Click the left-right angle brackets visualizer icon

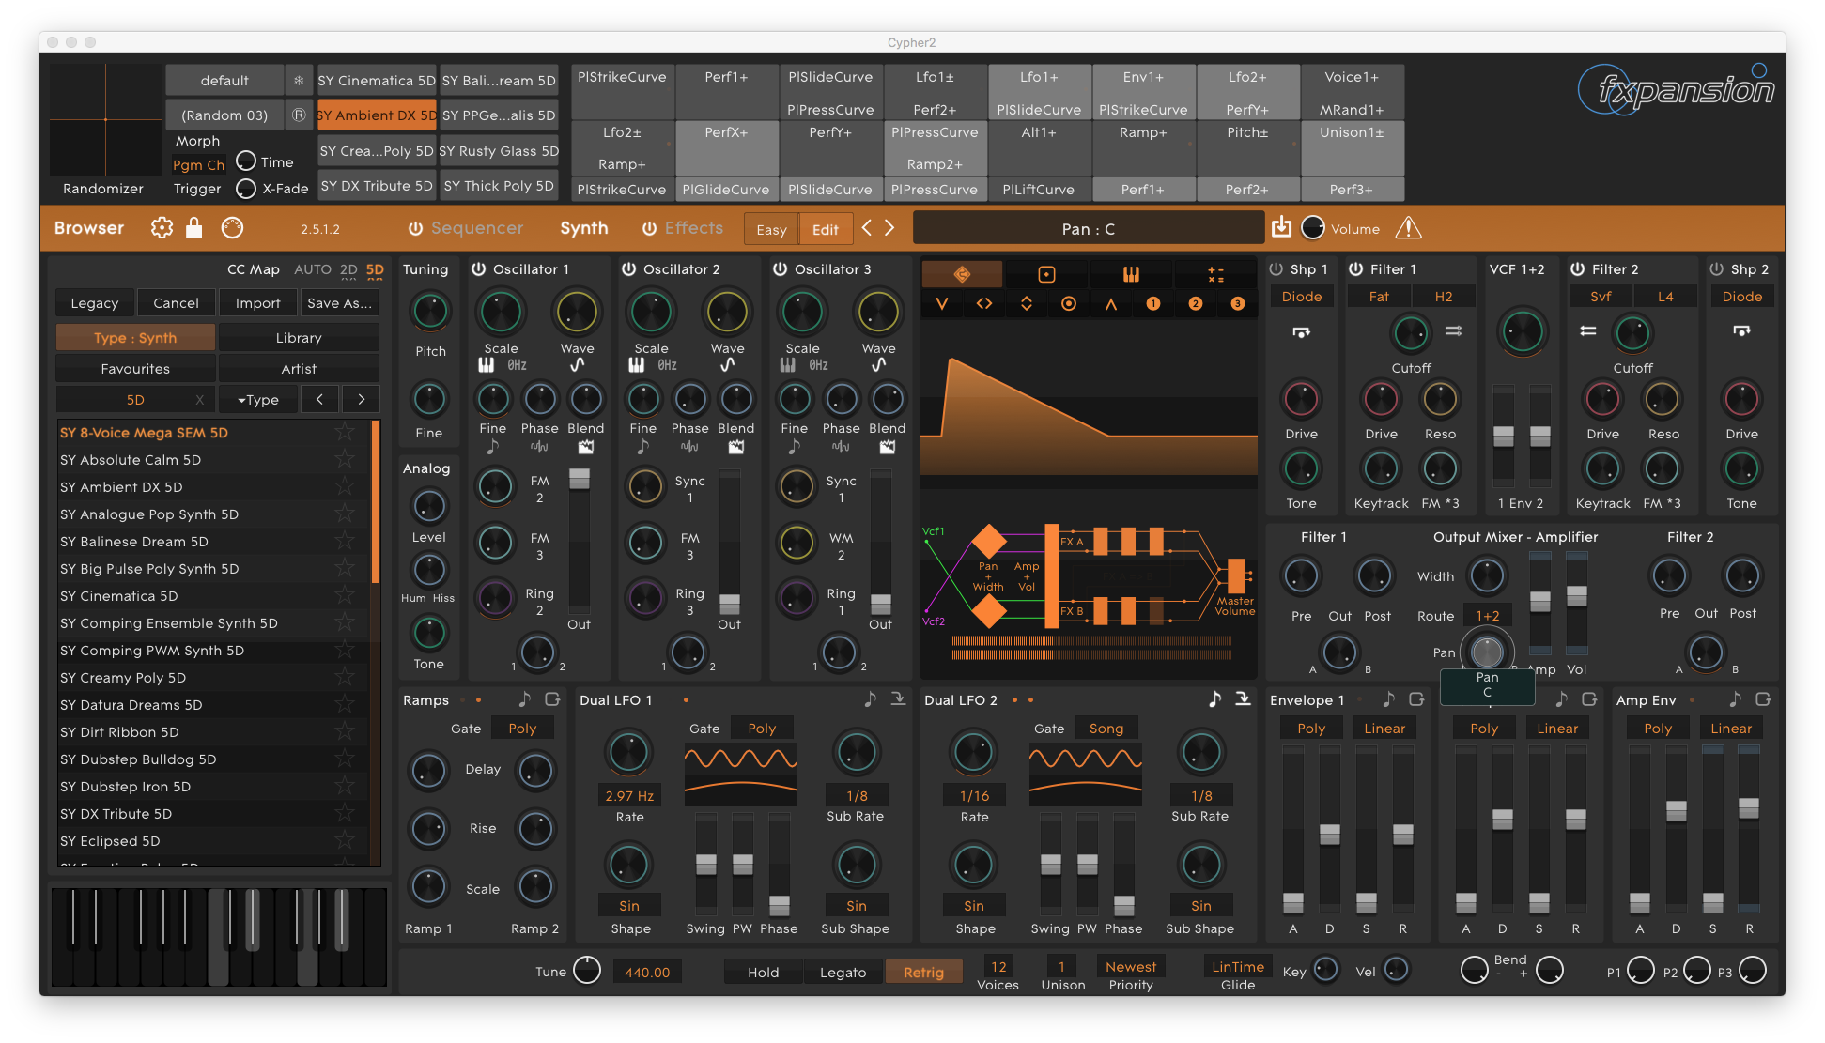click(984, 303)
